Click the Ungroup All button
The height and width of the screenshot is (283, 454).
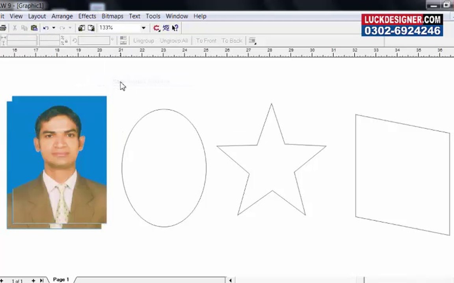click(x=174, y=41)
